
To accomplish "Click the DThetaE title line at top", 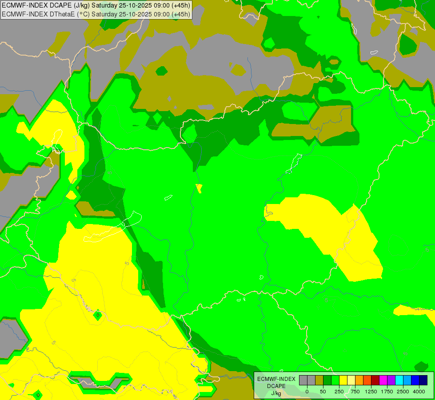I will pyautogui.click(x=96, y=14).
